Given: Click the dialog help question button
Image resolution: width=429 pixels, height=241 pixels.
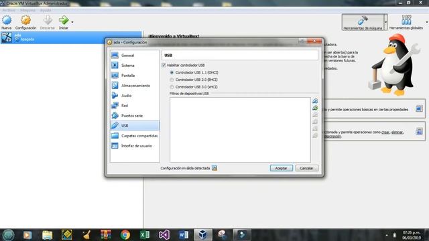Looking at the screenshot, I should coord(302,41).
